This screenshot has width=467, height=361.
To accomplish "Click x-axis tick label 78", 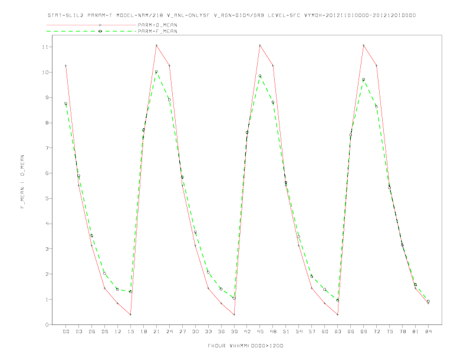I will point(403,332).
